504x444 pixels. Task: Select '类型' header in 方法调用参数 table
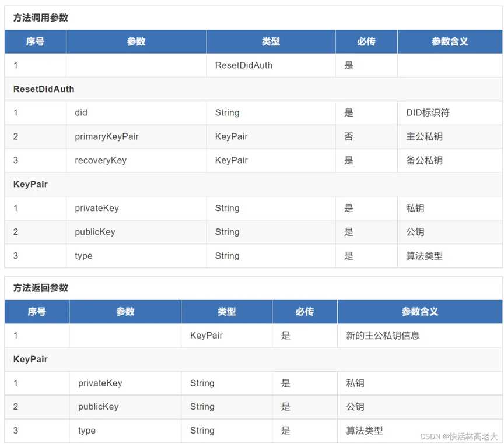pos(271,41)
